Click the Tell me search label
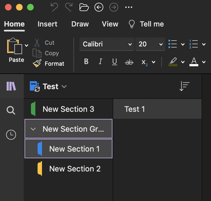The width and height of the screenshot is (211, 201). (x=152, y=24)
